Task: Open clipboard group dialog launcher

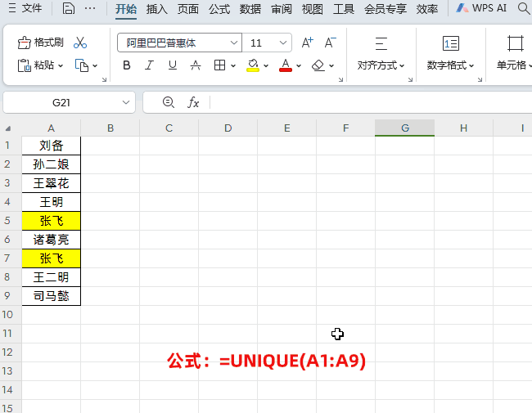Action: pos(104,79)
